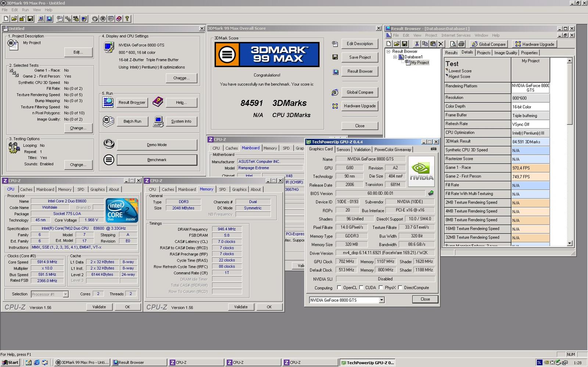Viewport: 588px width, 367px height.
Task: Switch to TechPowerUp GPU-Z in the taskbar
Action: coord(367,363)
